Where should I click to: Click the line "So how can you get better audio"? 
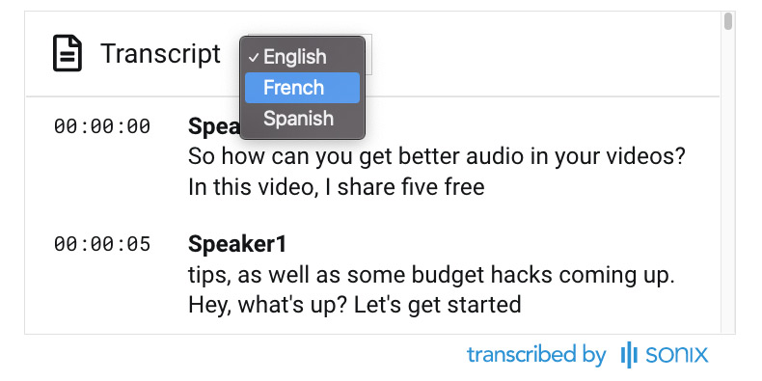click(x=436, y=157)
